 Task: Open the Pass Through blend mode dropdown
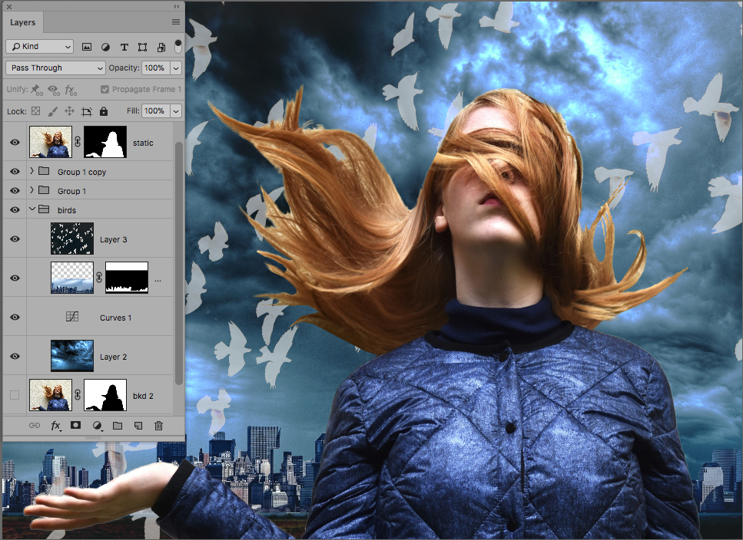click(55, 67)
